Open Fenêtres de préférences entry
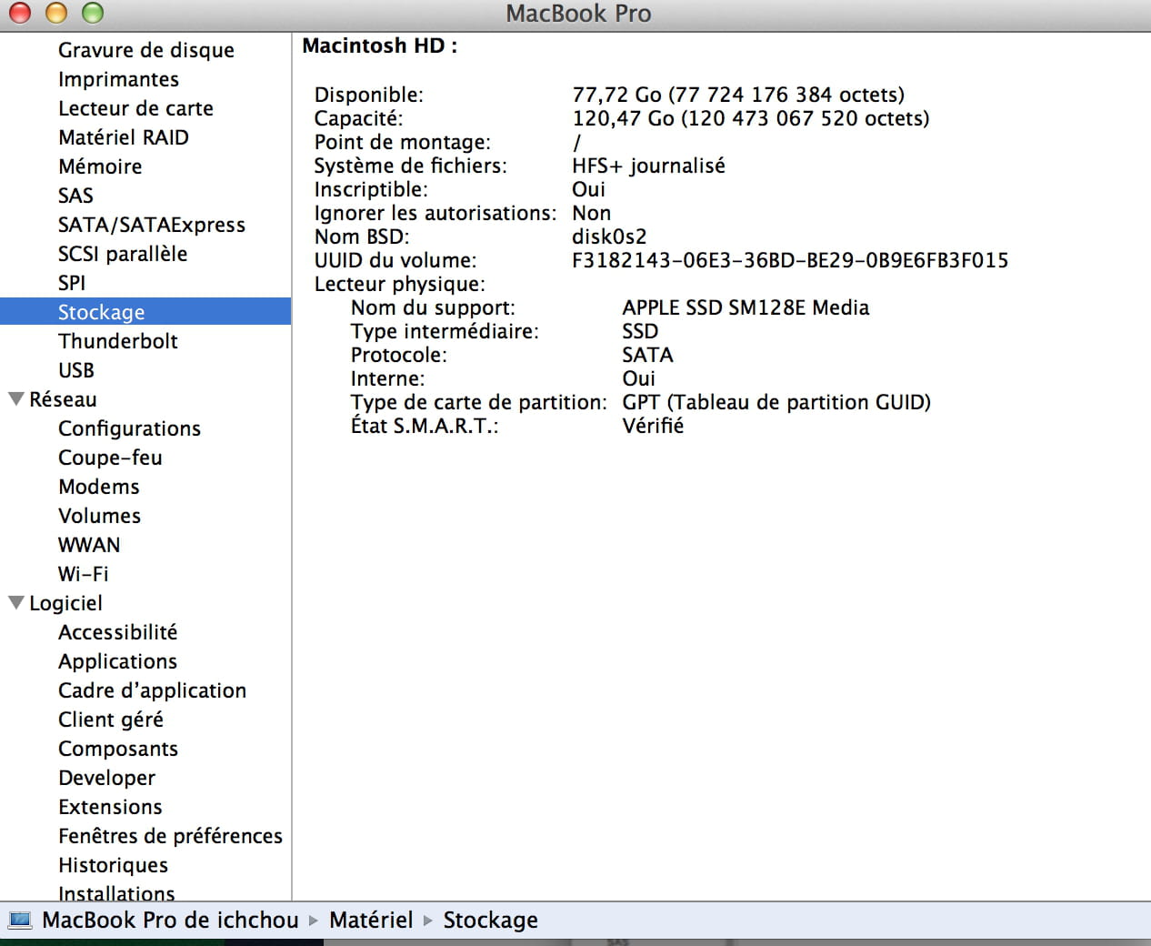This screenshot has width=1151, height=946. pyautogui.click(x=170, y=836)
